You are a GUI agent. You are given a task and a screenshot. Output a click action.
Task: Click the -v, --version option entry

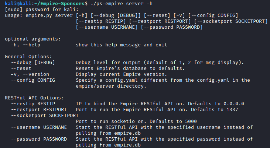point(30,74)
